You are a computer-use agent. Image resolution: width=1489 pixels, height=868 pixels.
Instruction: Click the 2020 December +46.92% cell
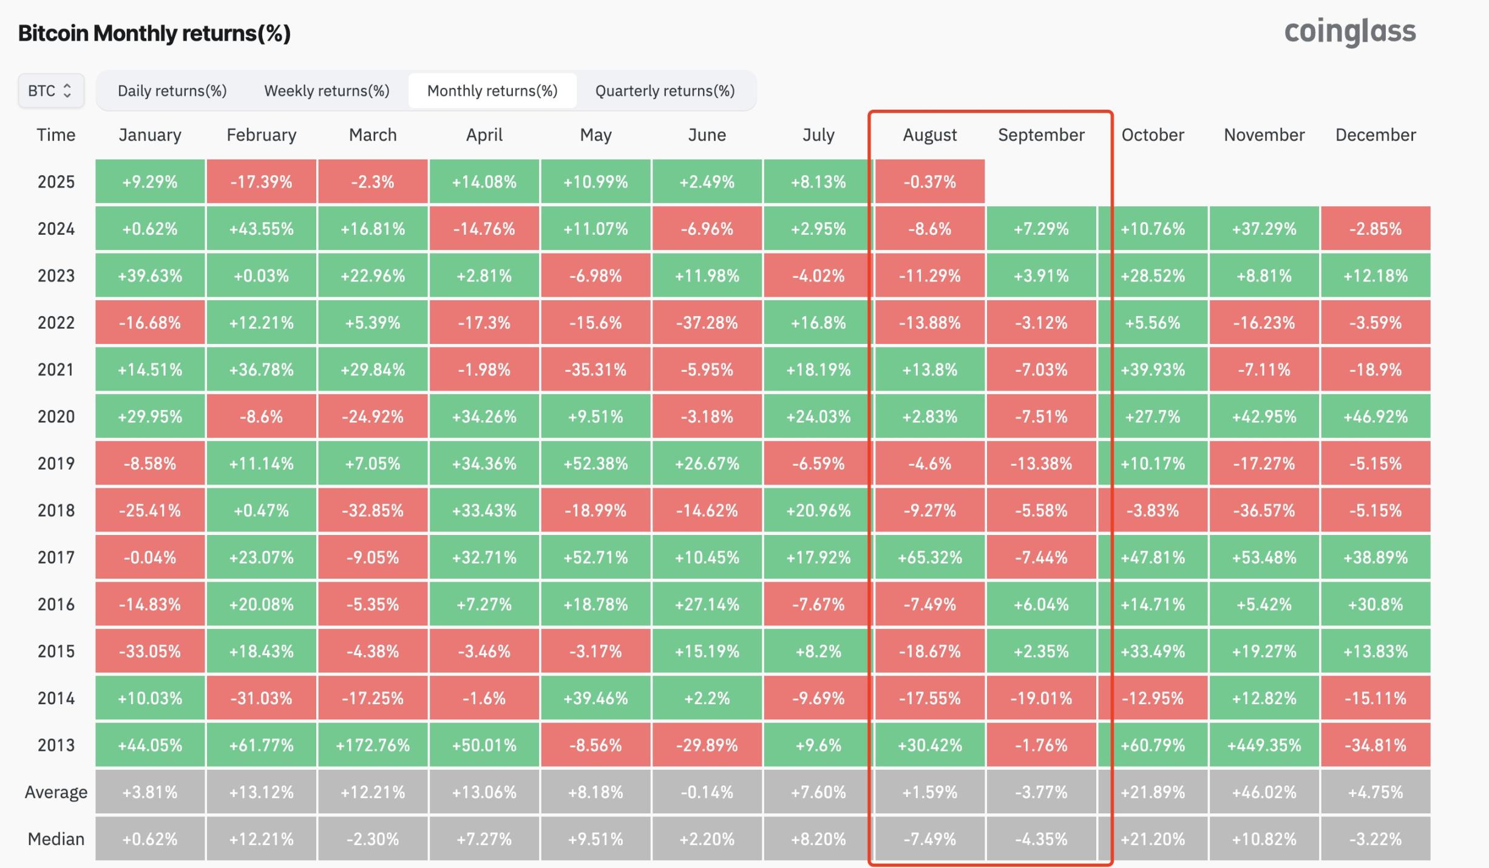1375,416
